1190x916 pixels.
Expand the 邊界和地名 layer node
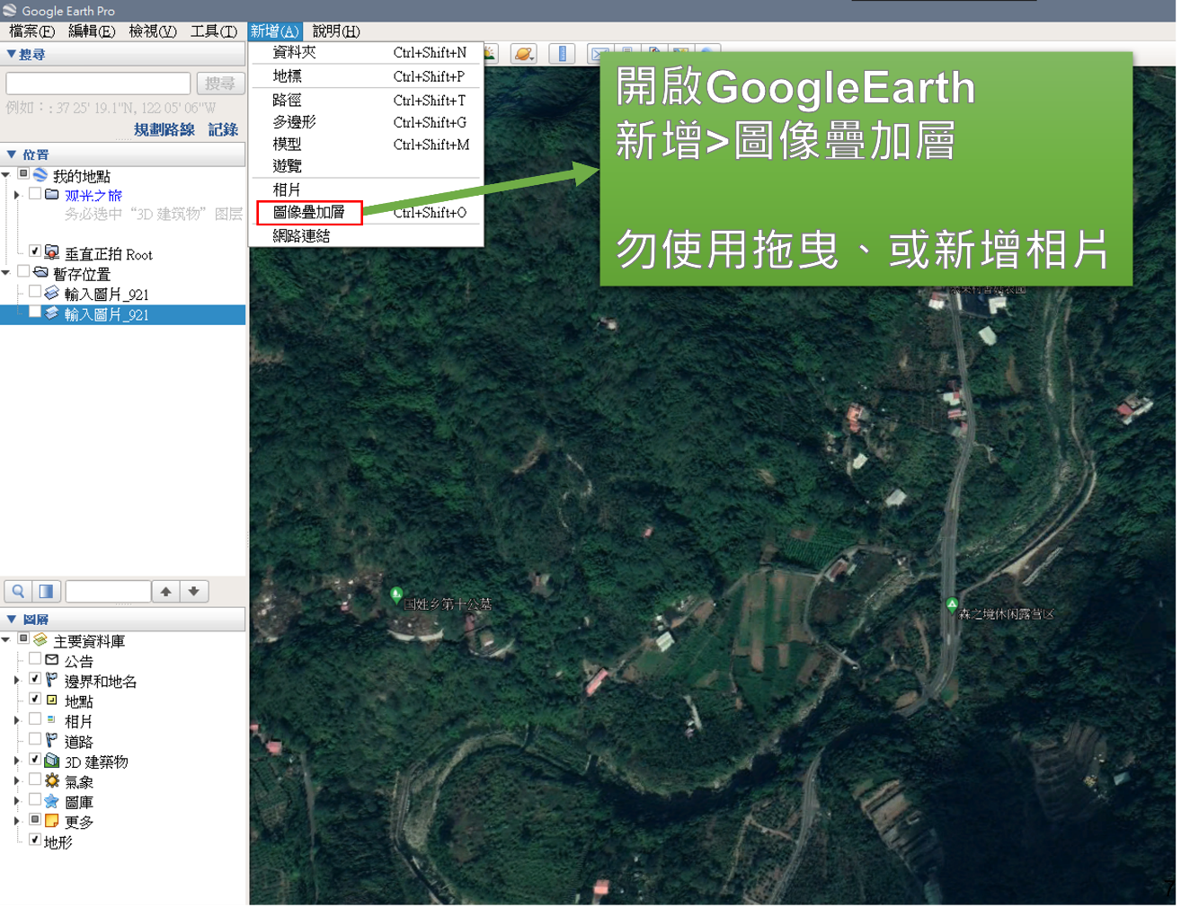pos(17,680)
